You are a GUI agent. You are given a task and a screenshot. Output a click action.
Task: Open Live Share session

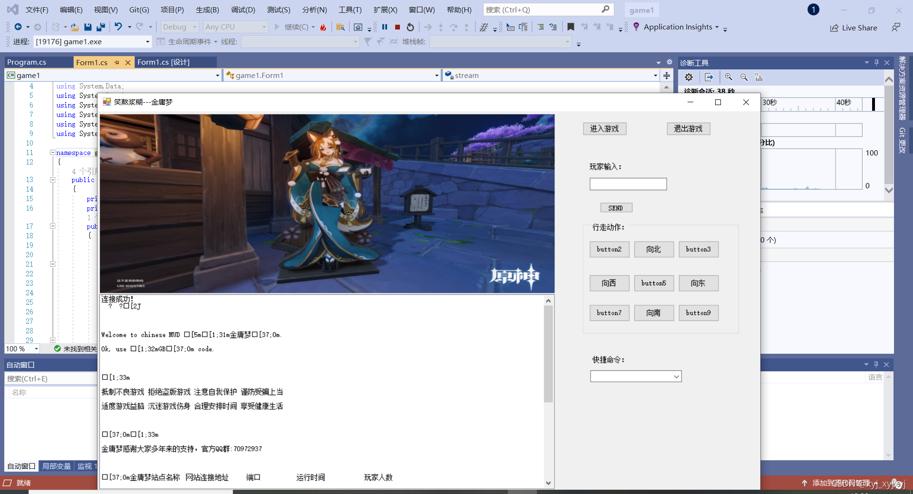coord(854,28)
